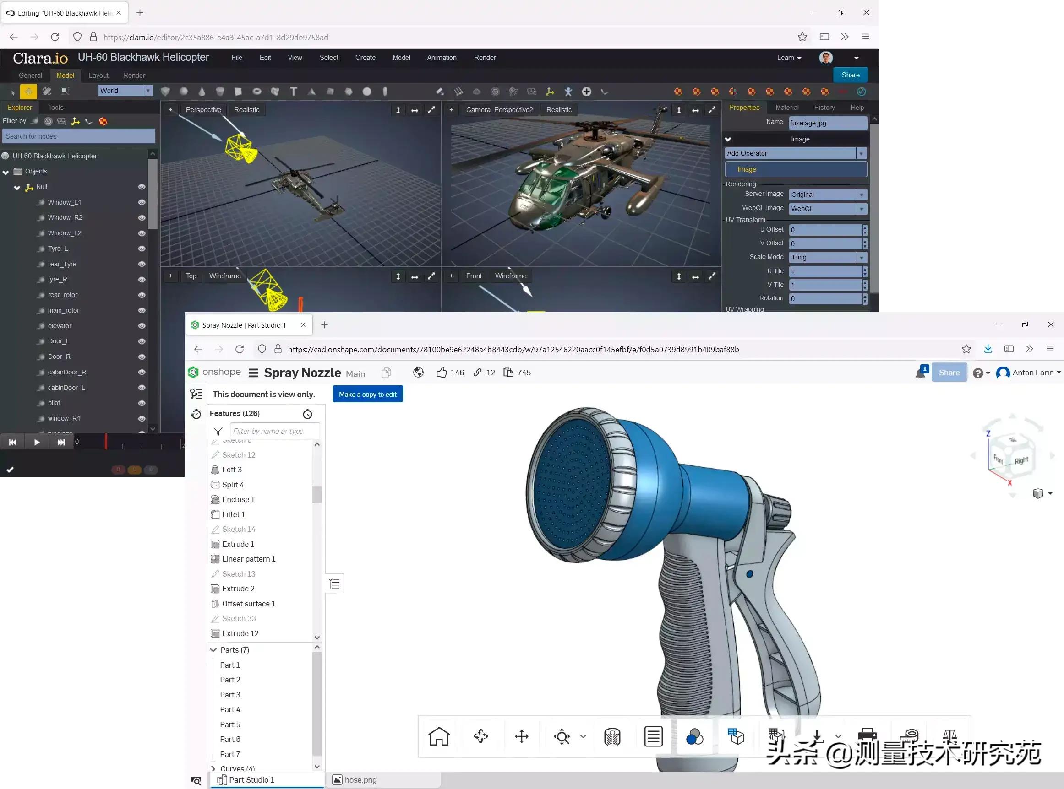The height and width of the screenshot is (789, 1064).
Task: Select the pan view cross-arrows icon
Action: pyautogui.click(x=522, y=736)
